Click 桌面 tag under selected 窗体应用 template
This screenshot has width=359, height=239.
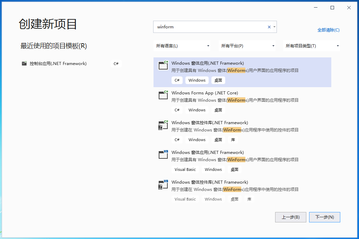218,80
